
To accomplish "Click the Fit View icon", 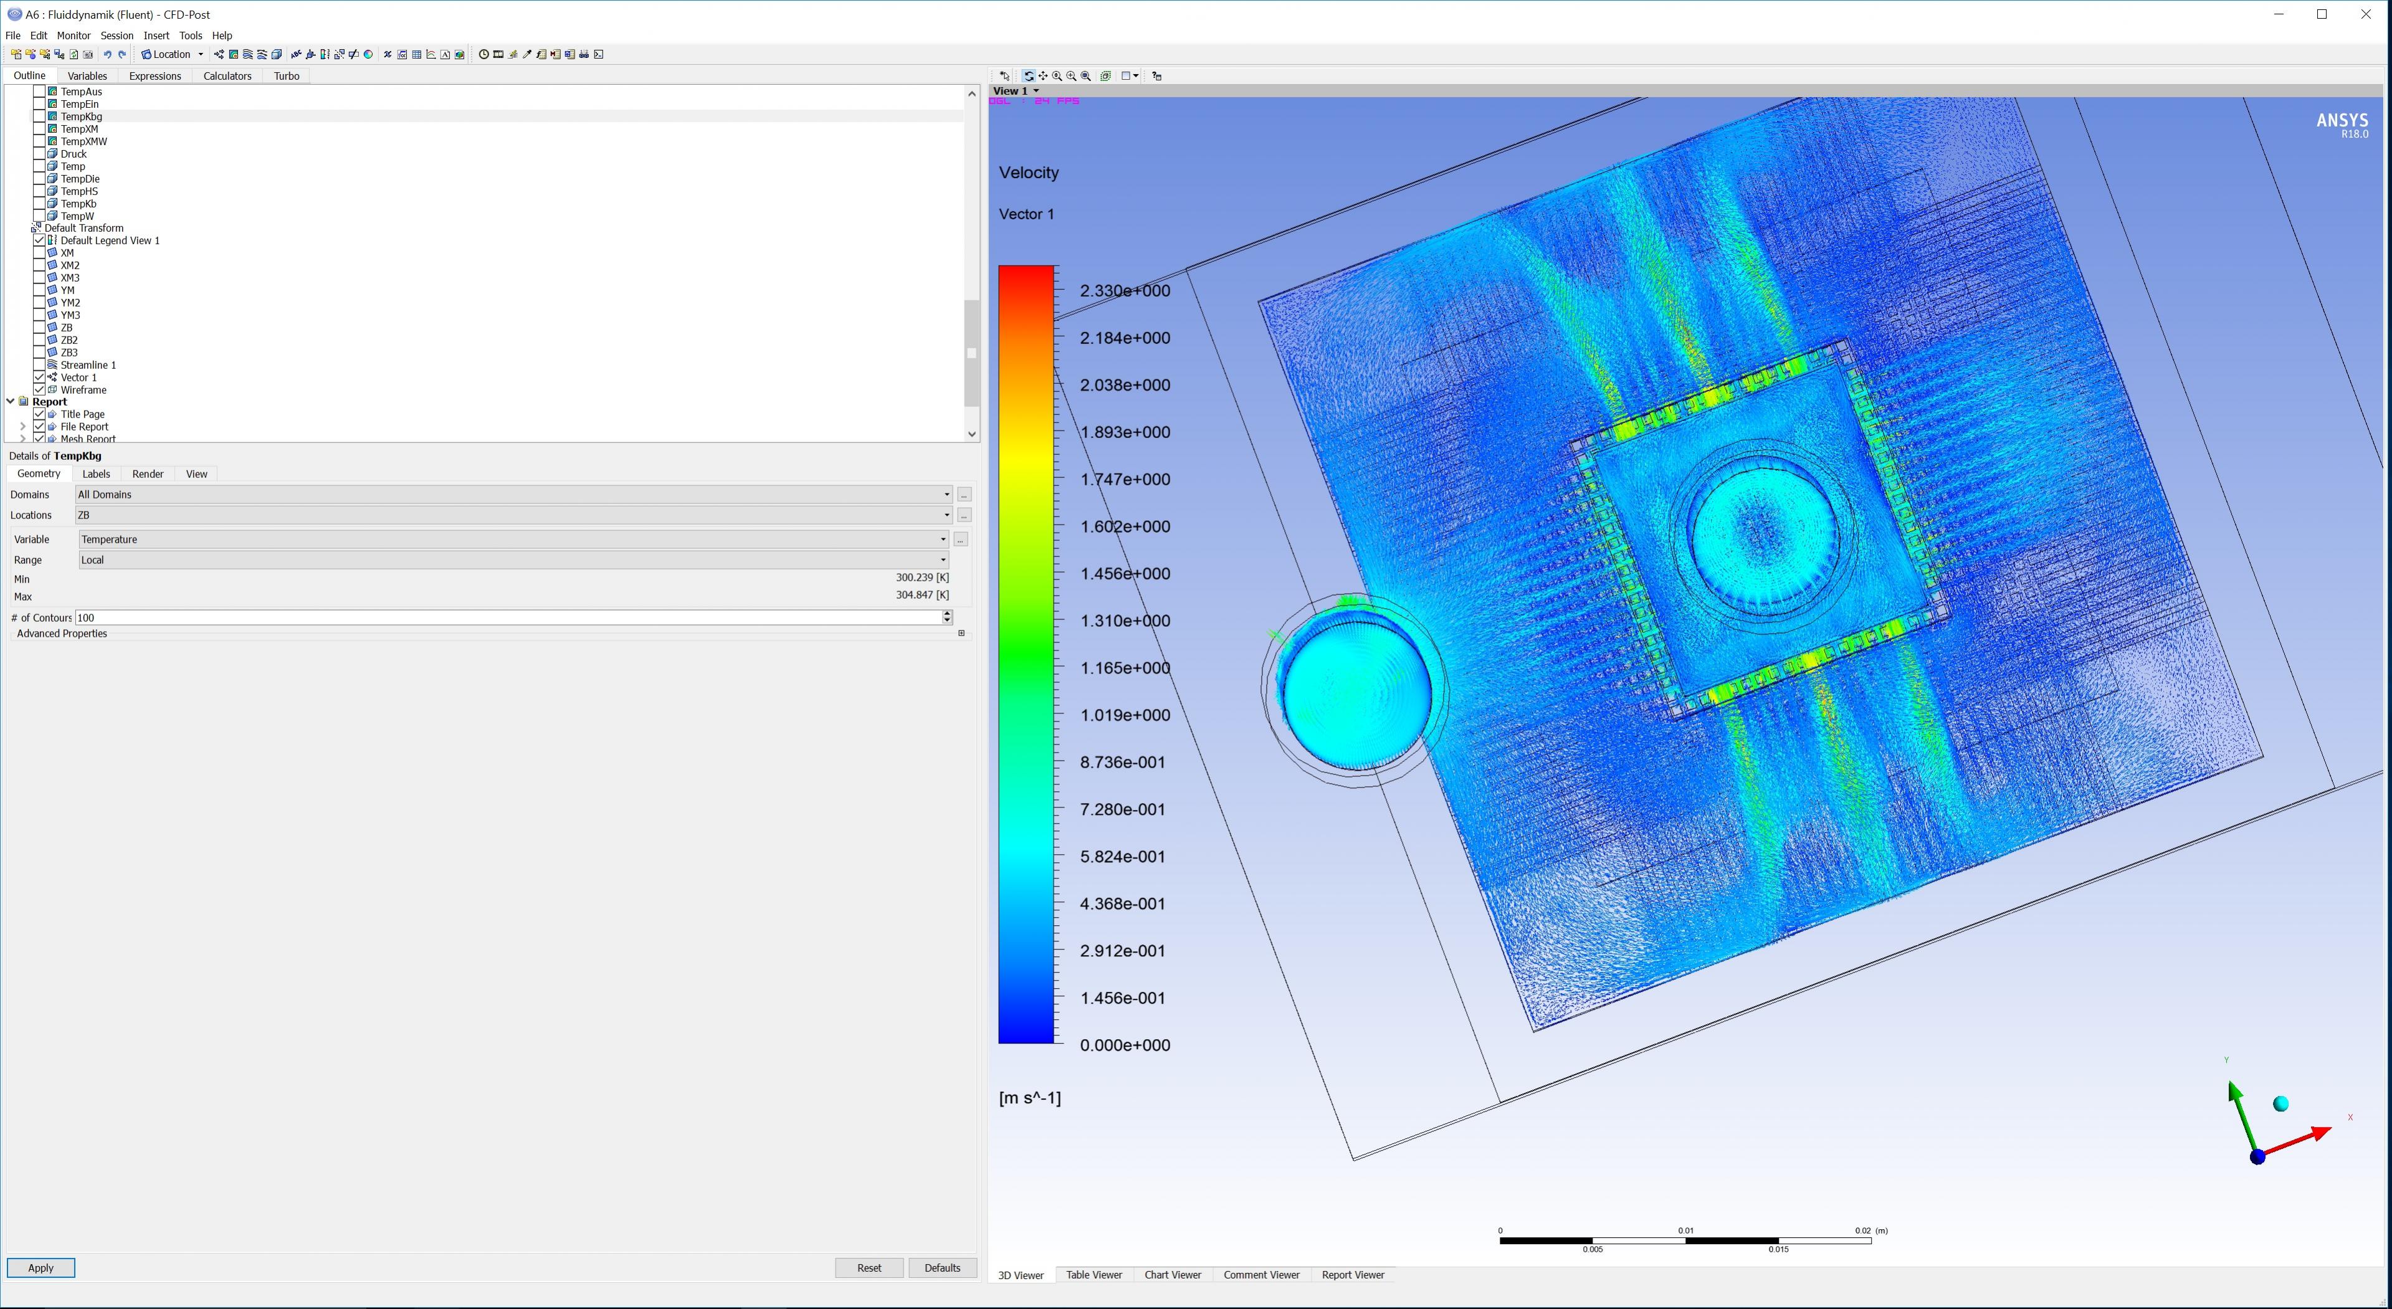I will point(1085,76).
